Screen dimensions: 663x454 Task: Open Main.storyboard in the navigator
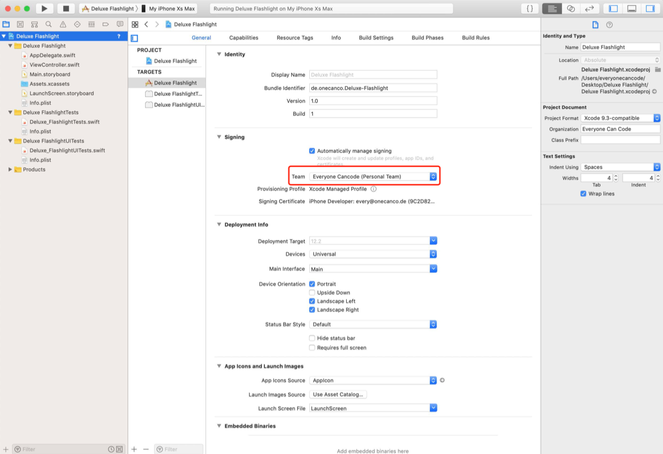49,74
